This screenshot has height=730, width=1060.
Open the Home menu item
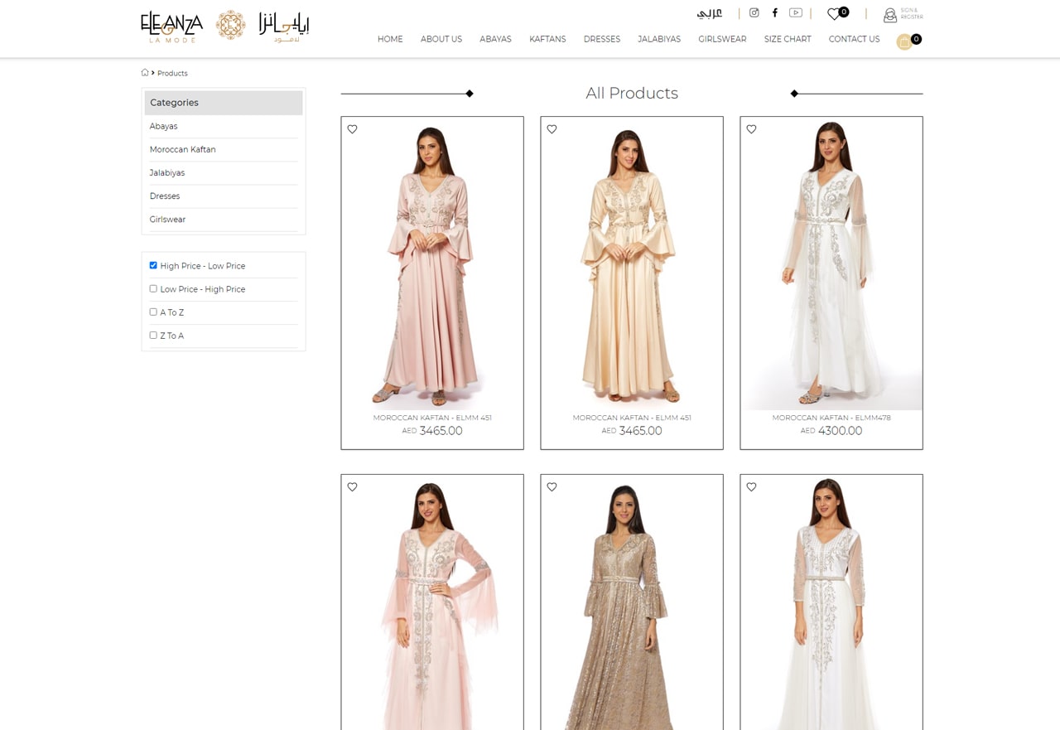[x=390, y=39]
